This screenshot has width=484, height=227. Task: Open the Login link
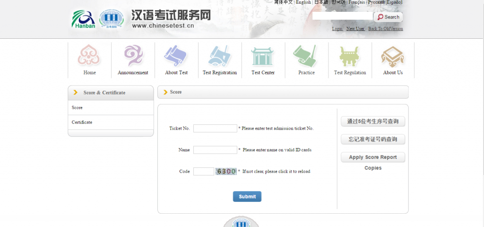[337, 29]
